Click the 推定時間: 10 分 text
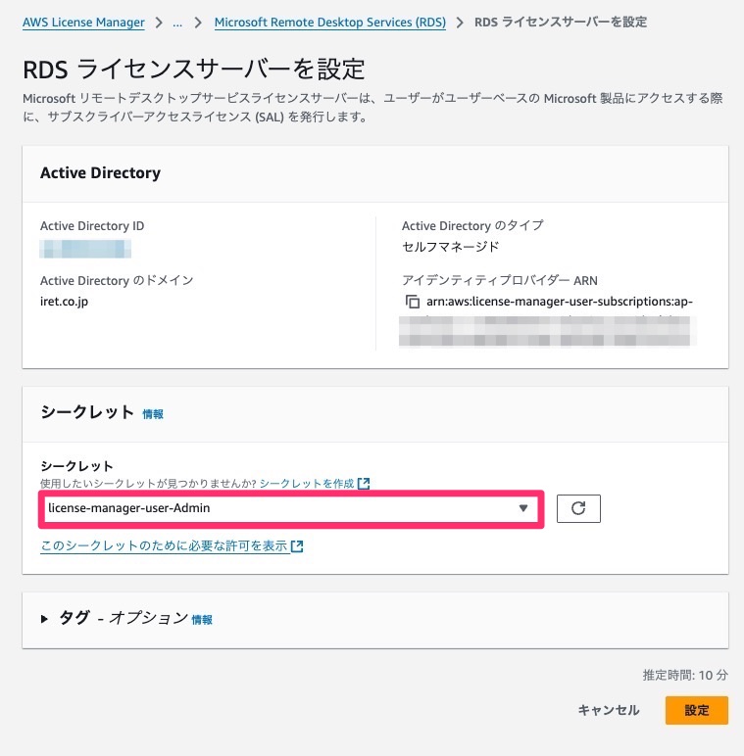This screenshot has height=756, width=744. (685, 675)
